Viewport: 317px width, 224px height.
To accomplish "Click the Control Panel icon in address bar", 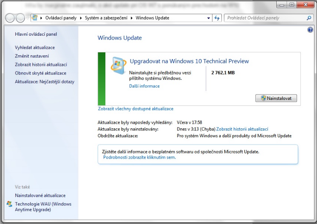I will point(35,17).
